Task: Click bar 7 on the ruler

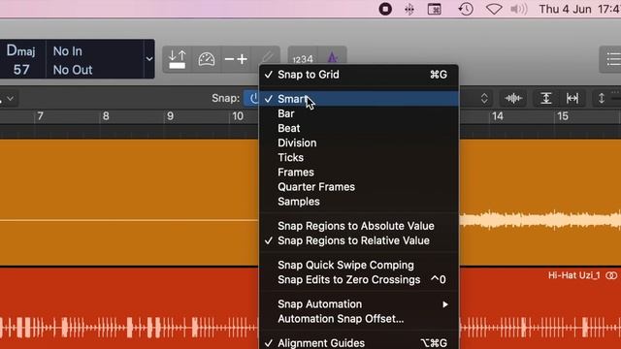Action: pyautogui.click(x=40, y=116)
